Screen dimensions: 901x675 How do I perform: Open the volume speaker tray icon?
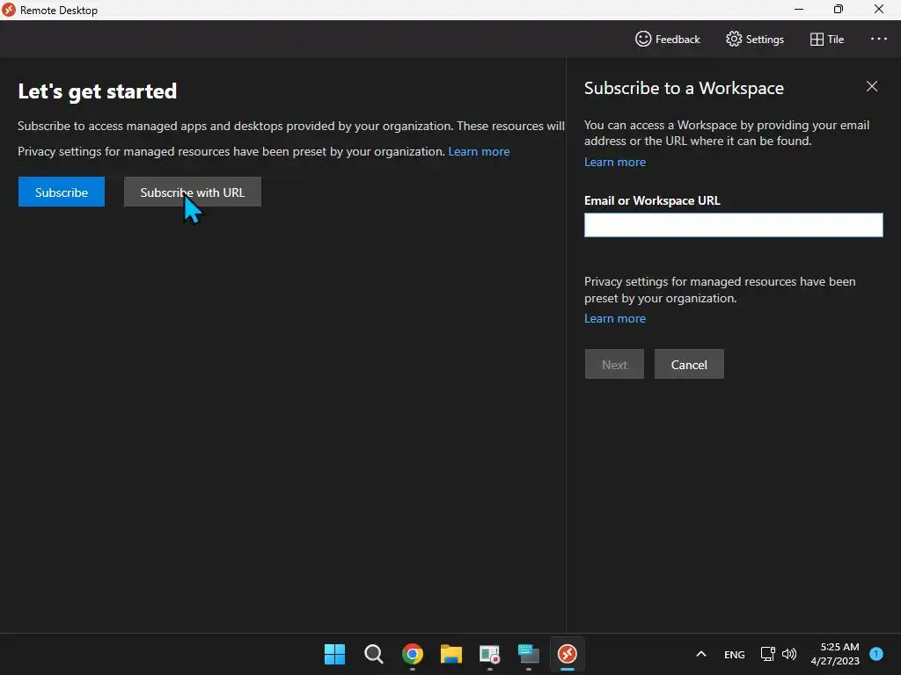coord(789,654)
